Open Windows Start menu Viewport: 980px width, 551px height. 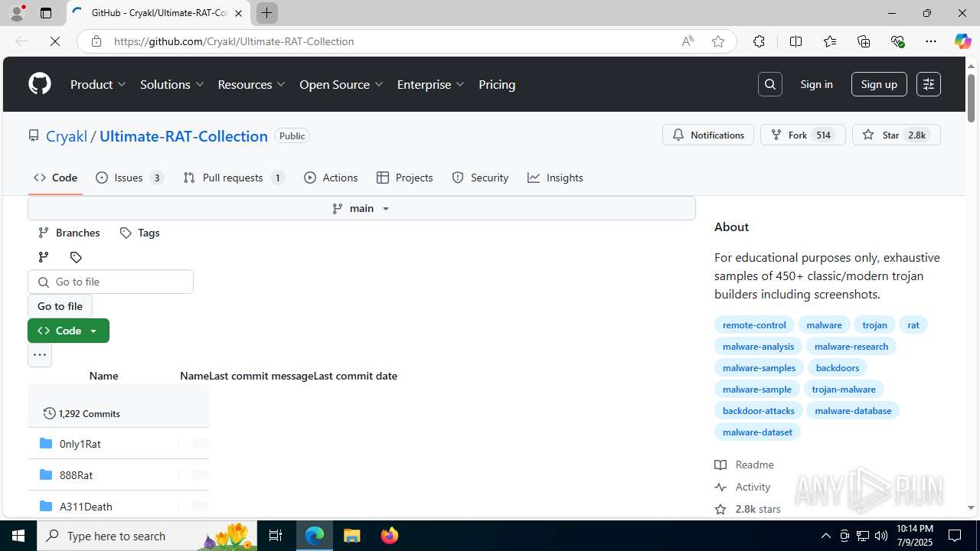[18, 536]
